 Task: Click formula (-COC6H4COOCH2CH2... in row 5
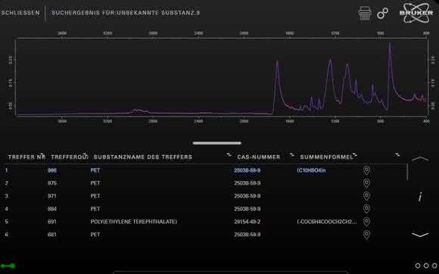click(x=327, y=222)
